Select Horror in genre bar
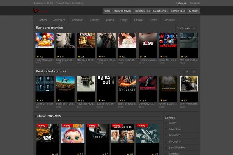The width and height of the screenshot is (233, 155). point(153,20)
